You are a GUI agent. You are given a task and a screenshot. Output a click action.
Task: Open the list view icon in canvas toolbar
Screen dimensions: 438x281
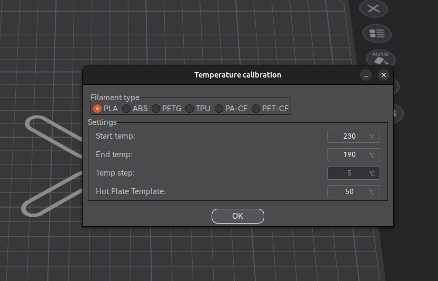377,34
